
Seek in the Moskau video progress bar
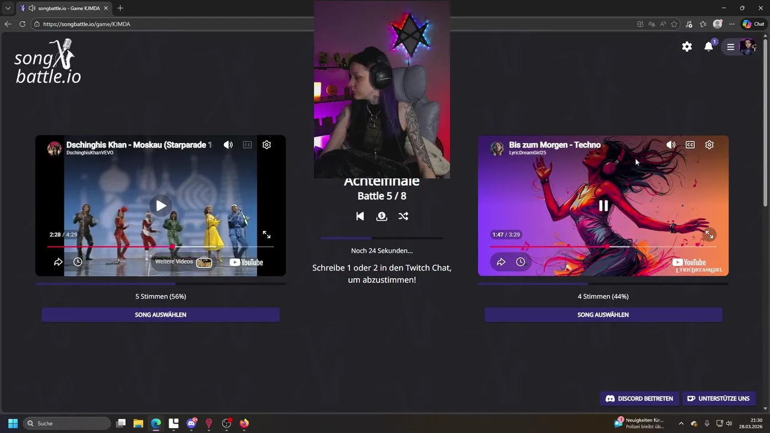tap(161, 247)
